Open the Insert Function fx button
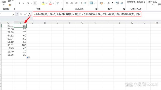The image size is (161, 90). [x=30, y=14]
